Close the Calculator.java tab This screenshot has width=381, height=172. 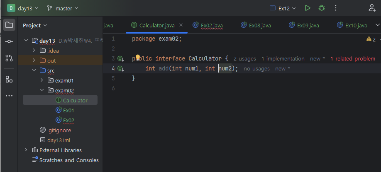click(x=181, y=25)
